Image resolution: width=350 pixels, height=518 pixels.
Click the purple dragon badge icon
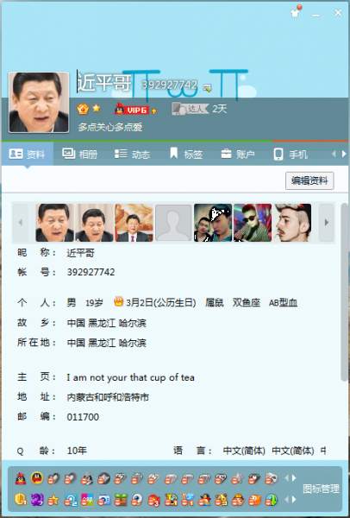(x=37, y=500)
